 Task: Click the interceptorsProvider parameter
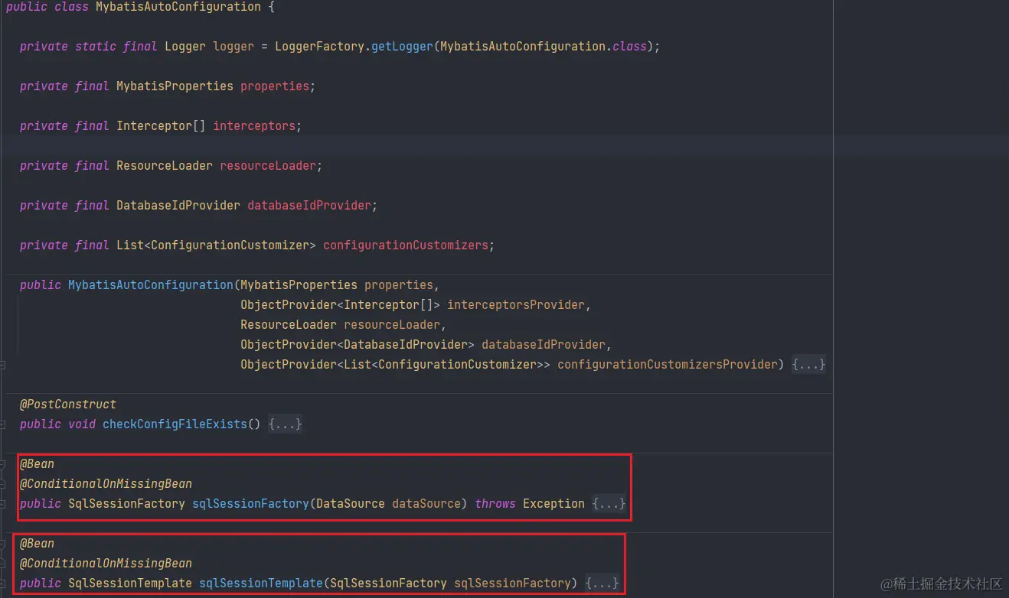pyautogui.click(x=516, y=305)
